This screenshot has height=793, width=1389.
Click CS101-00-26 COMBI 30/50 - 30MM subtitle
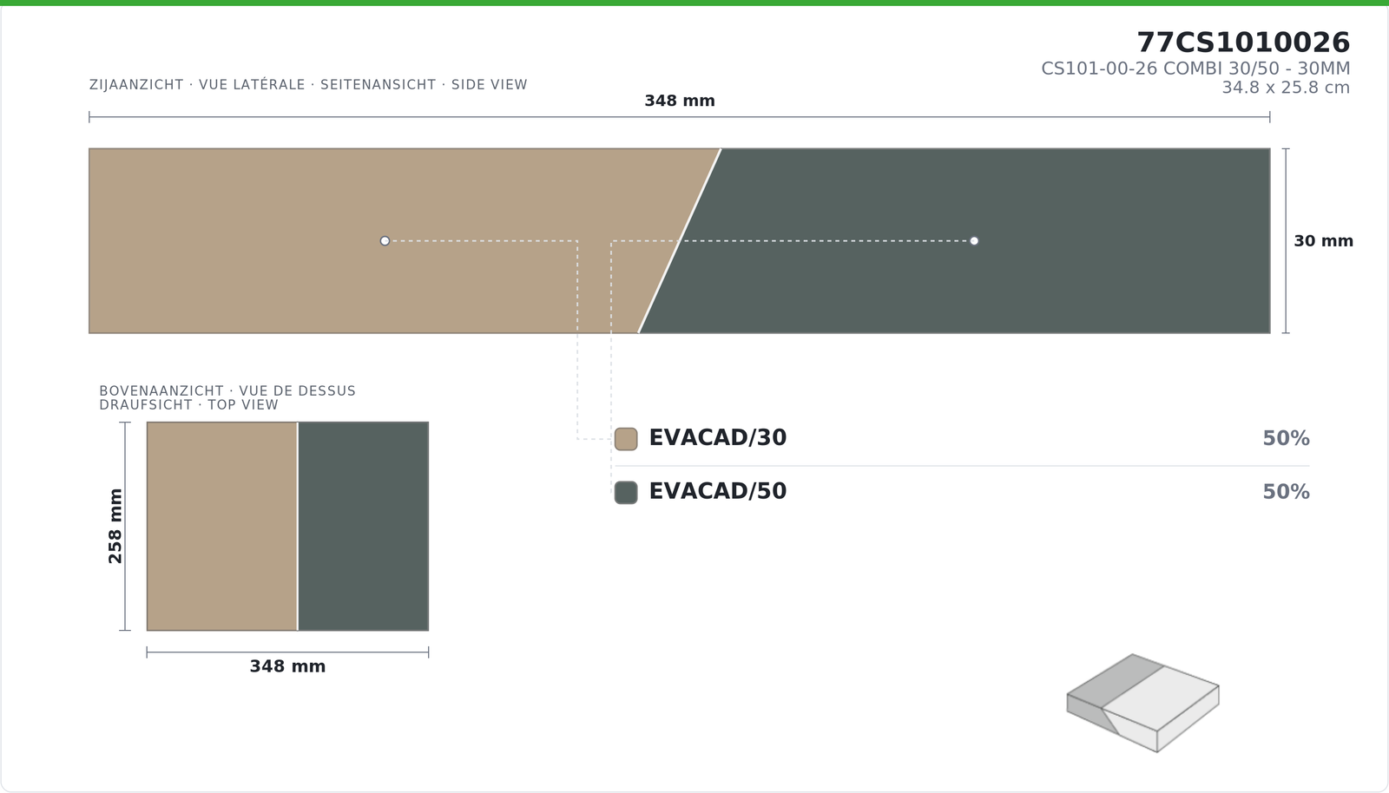point(1195,69)
